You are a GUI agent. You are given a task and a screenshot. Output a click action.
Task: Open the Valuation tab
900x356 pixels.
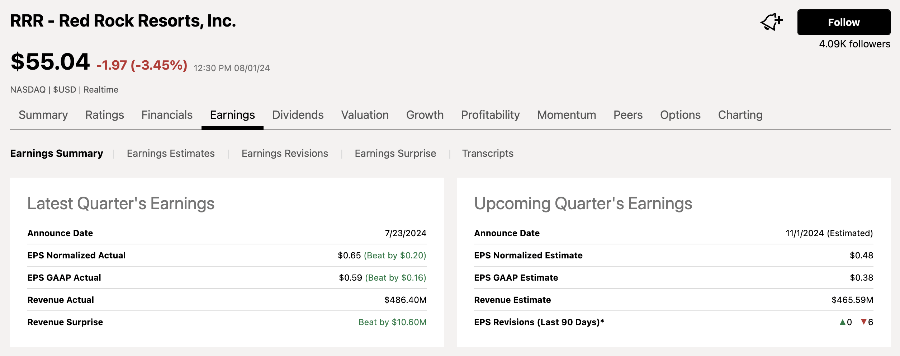coord(365,115)
